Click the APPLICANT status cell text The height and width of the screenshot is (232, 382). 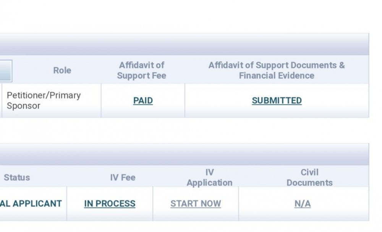pyautogui.click(x=31, y=204)
